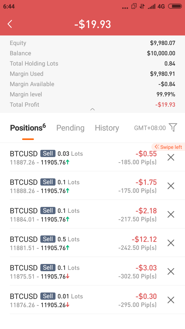Tap the -$12.12 loss amount
Viewport: 185px width, 329px height.
pos(144,239)
